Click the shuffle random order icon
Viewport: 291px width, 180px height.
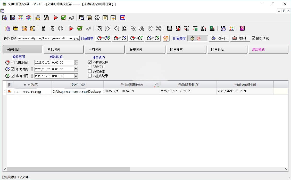point(159,28)
